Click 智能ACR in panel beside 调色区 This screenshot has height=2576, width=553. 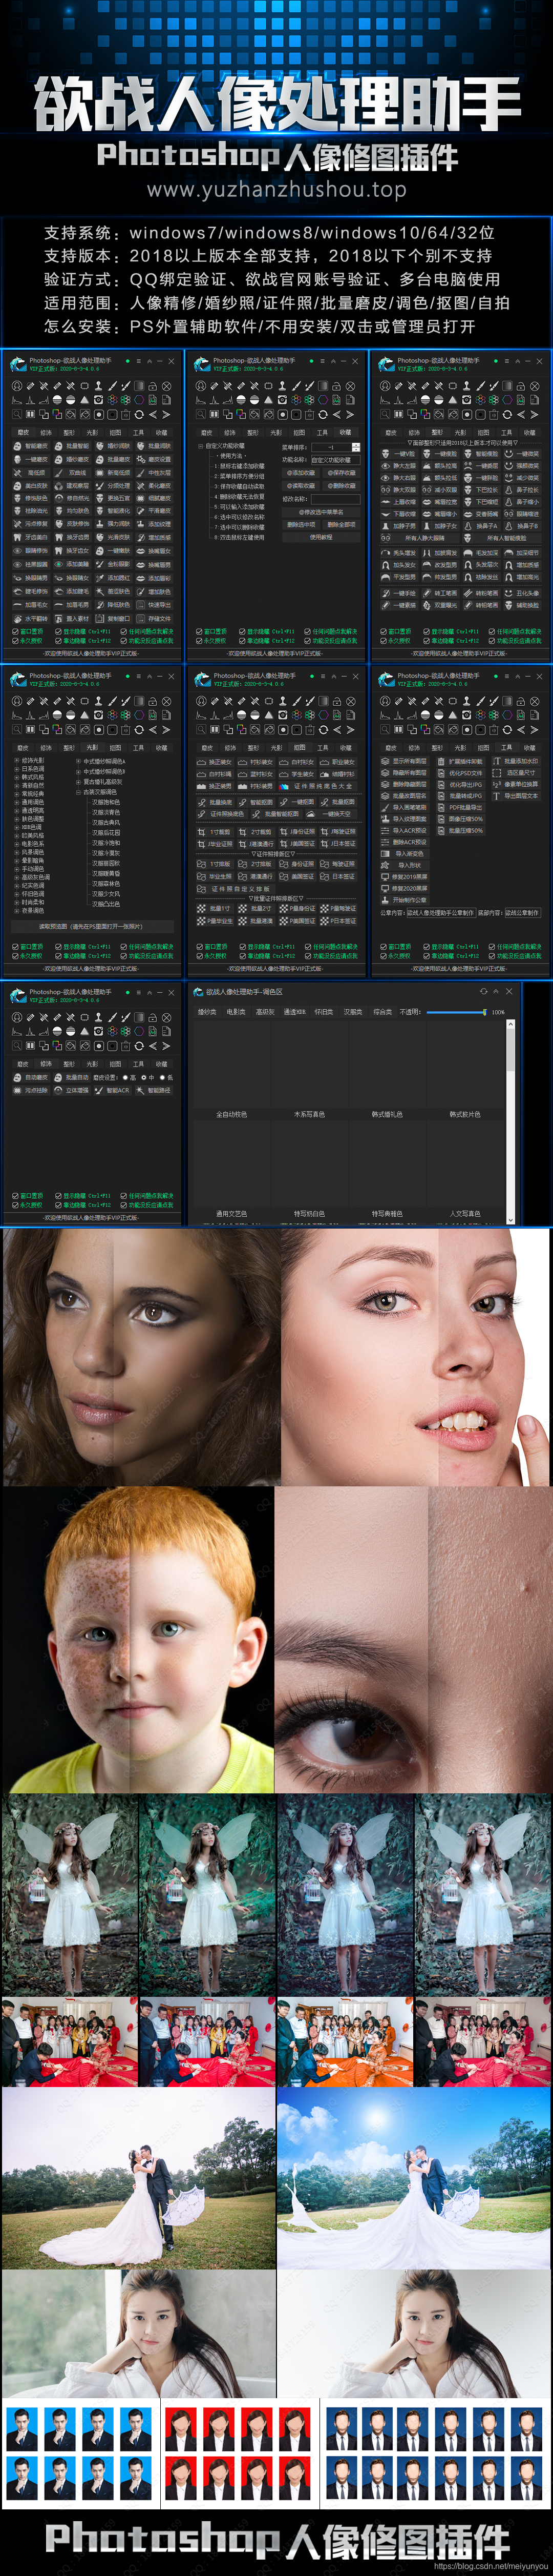[x=113, y=1090]
